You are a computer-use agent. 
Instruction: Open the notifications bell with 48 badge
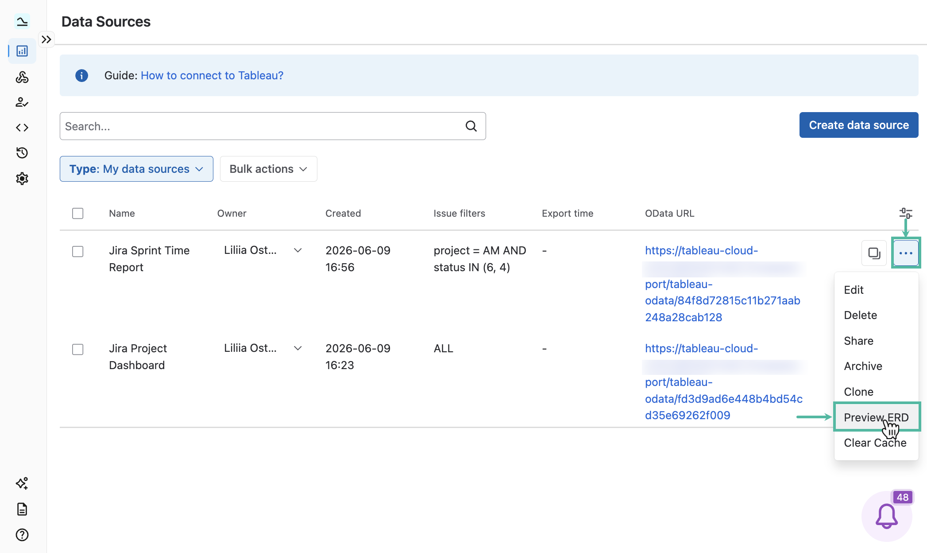coord(887,516)
